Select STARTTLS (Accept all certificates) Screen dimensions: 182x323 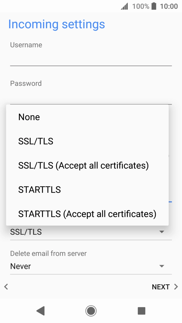pyautogui.click(x=87, y=214)
